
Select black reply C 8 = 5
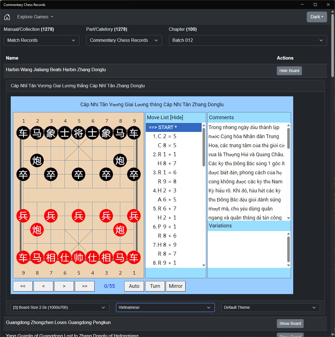click(174, 145)
